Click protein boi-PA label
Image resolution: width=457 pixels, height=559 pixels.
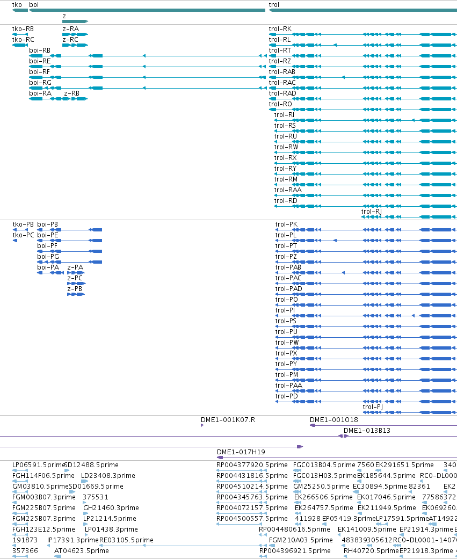click(48, 267)
